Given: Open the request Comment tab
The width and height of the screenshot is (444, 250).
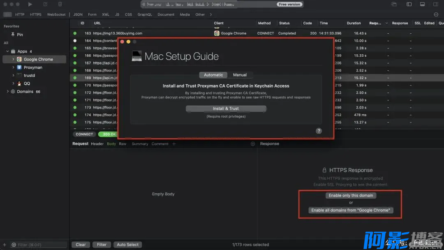Looking at the screenshot, I should 160,144.
